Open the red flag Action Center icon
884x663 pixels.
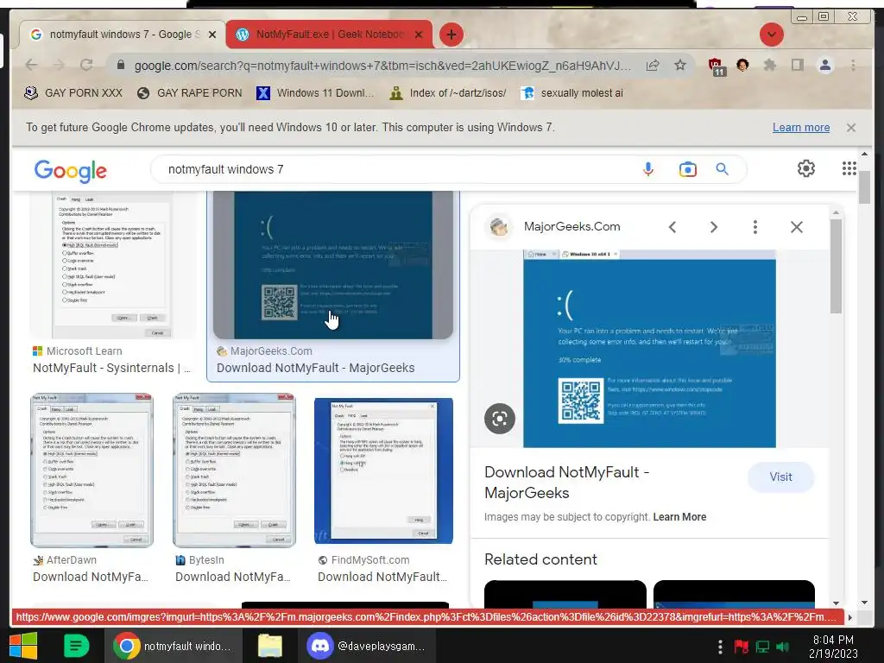(742, 647)
